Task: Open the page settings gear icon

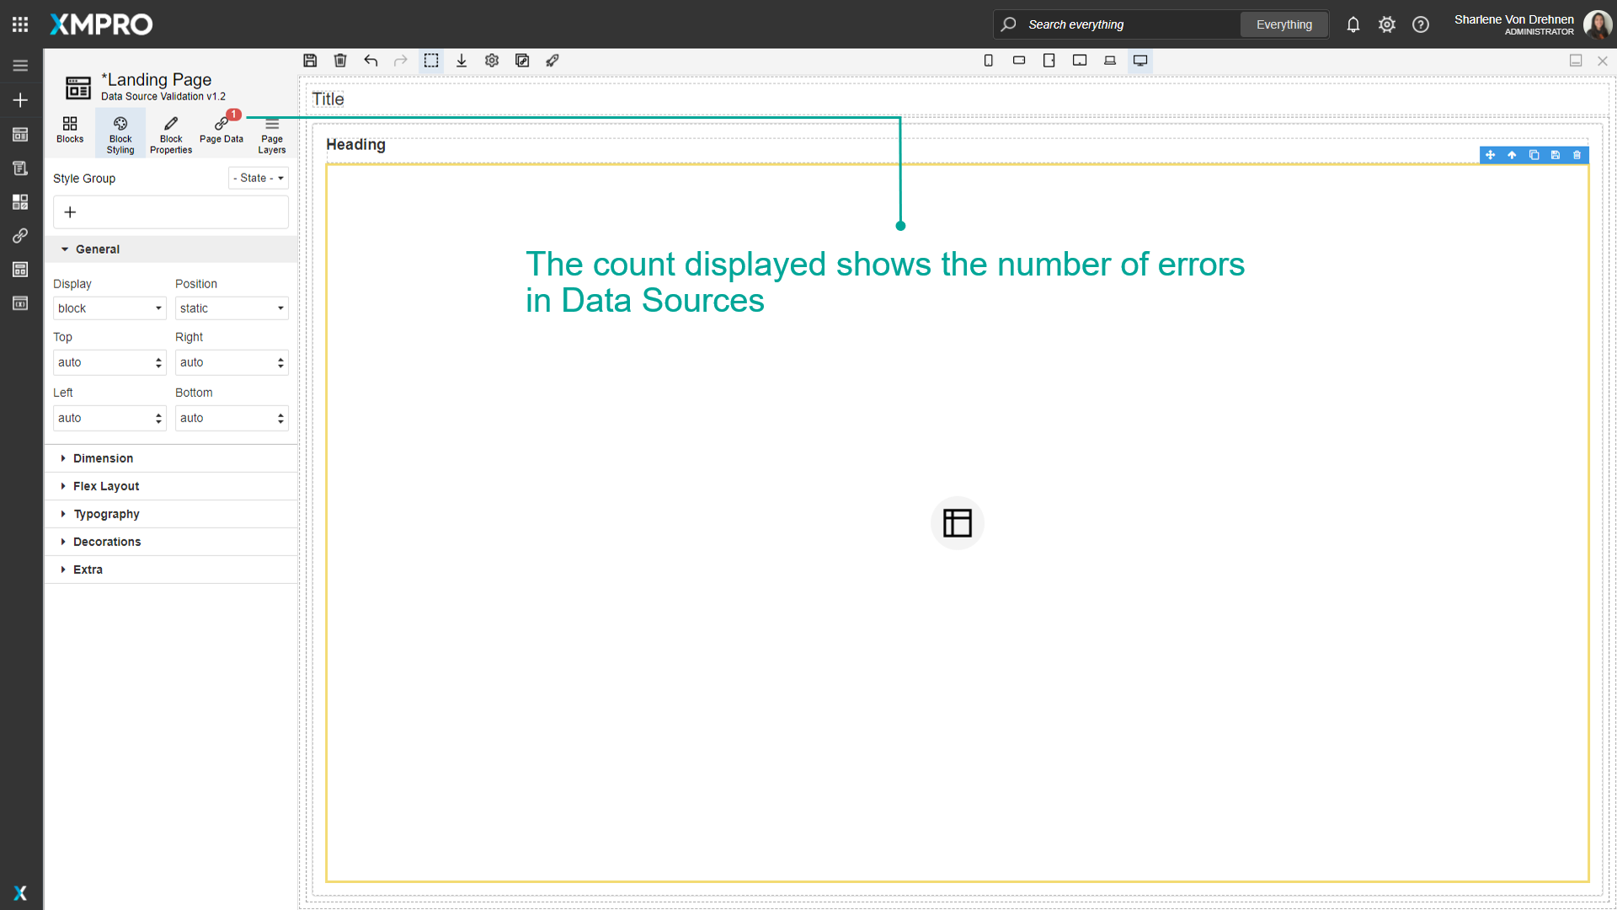Action: (x=492, y=61)
